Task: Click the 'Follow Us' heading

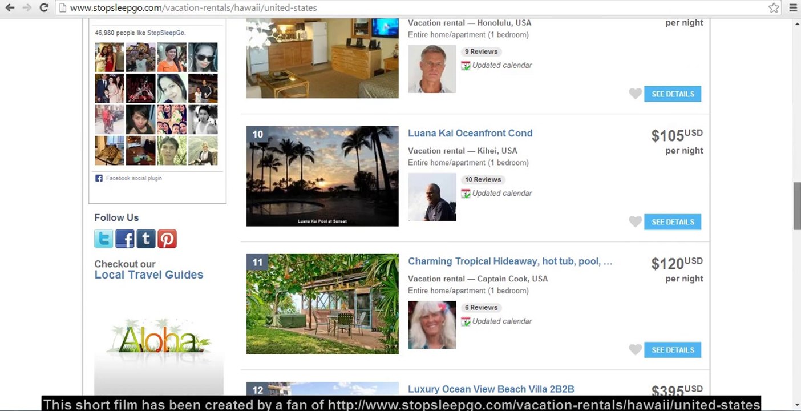Action: click(116, 217)
